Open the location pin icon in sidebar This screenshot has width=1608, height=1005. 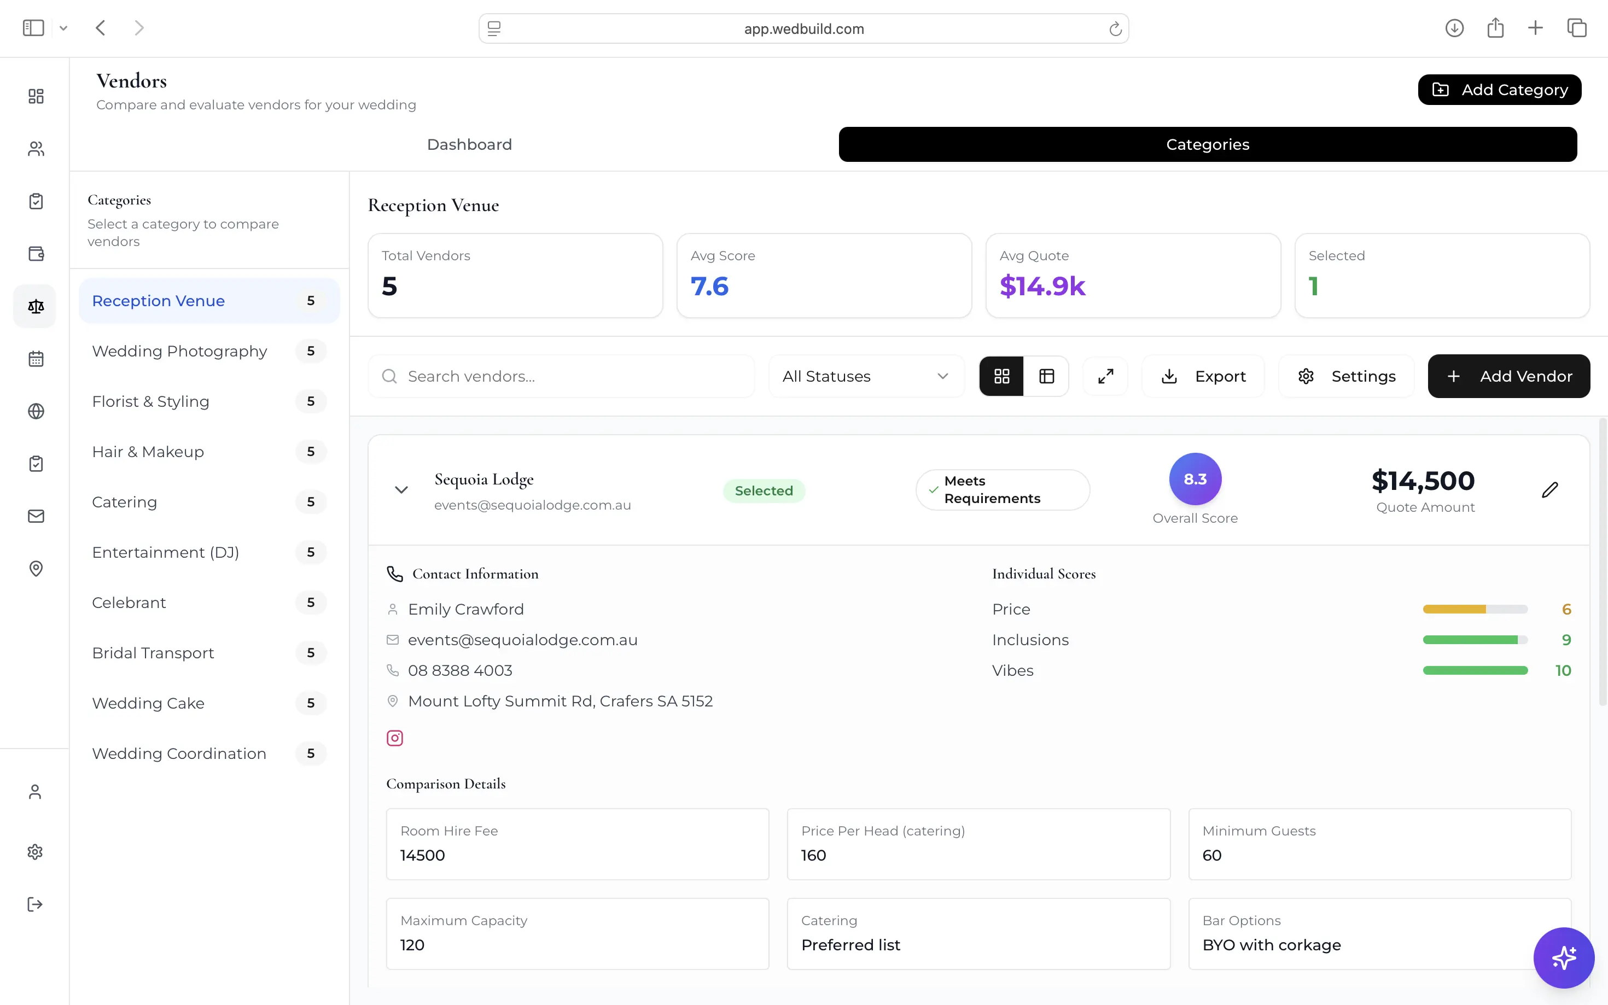click(36, 568)
